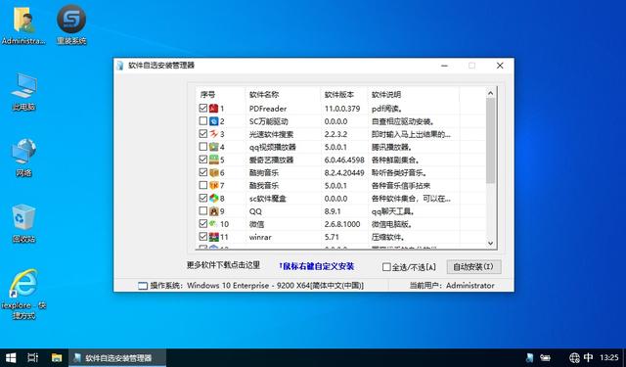Uncheck the PDFreader checkbox
The width and height of the screenshot is (626, 367).
(x=202, y=108)
